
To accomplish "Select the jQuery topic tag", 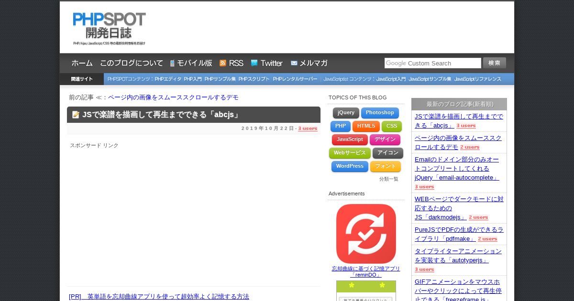I will (346, 113).
